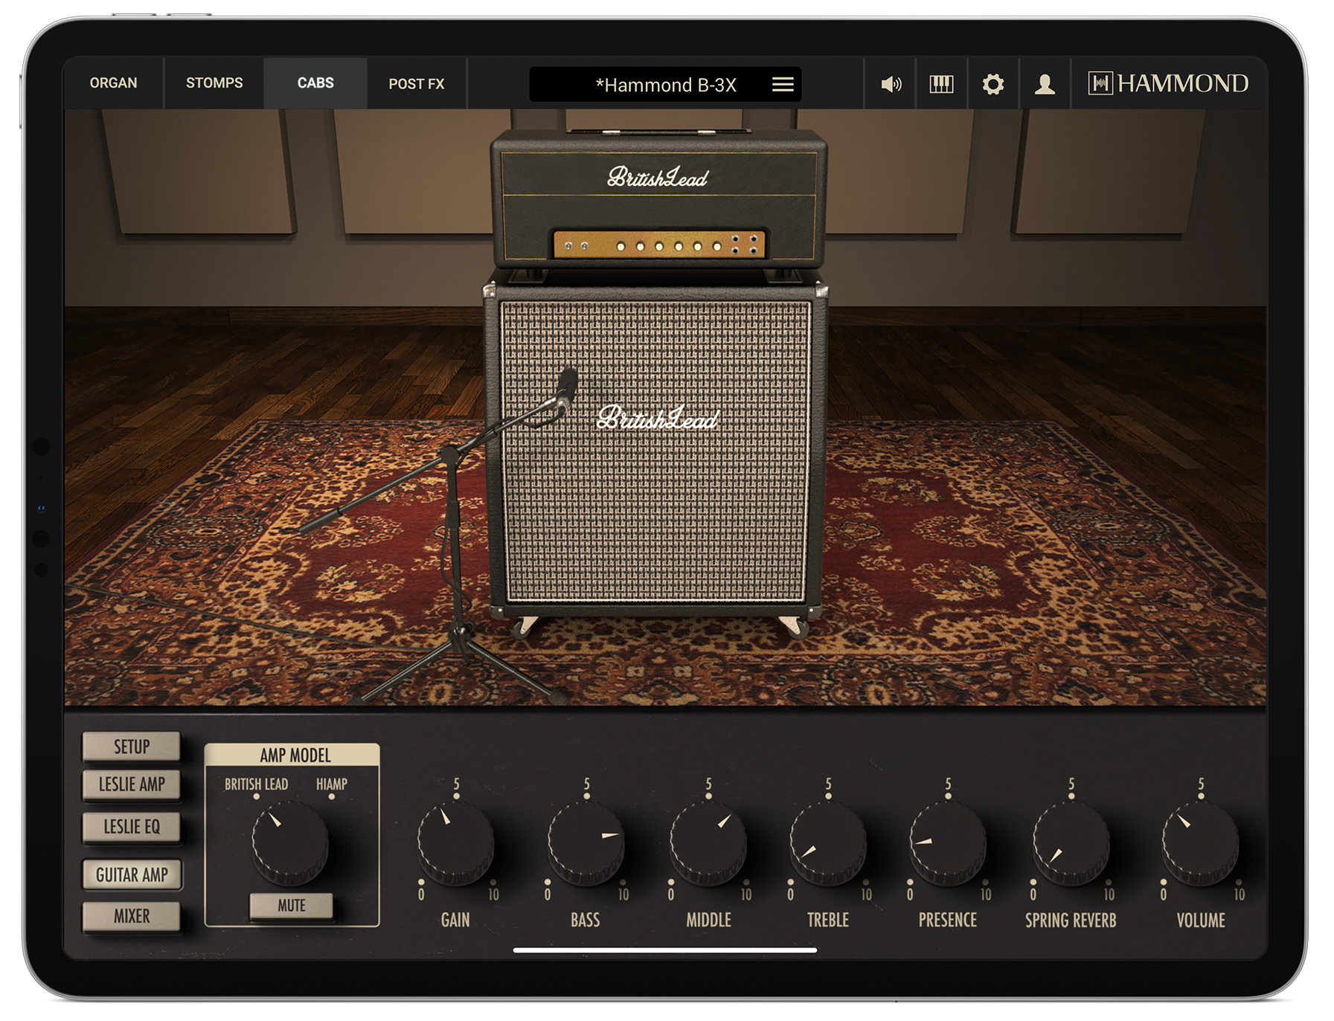
Task: Open the user account icon
Action: tap(1045, 84)
